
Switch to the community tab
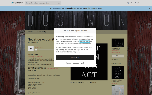[41, 32]
